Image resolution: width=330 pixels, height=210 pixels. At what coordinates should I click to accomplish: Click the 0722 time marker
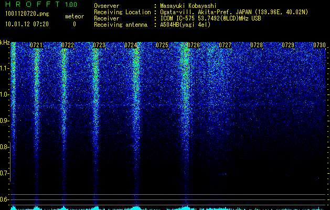coord(68,45)
